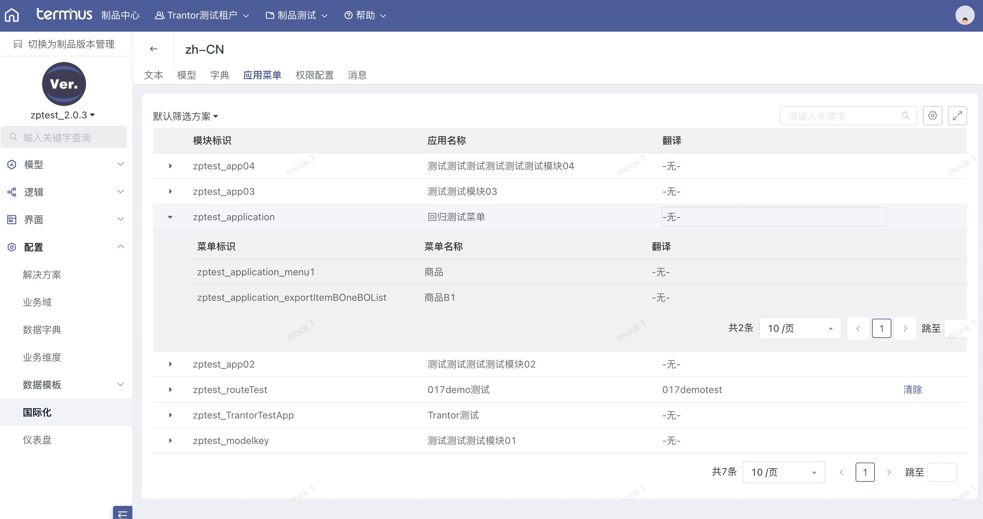Click 切换为制品版本管理 icon

[18, 44]
